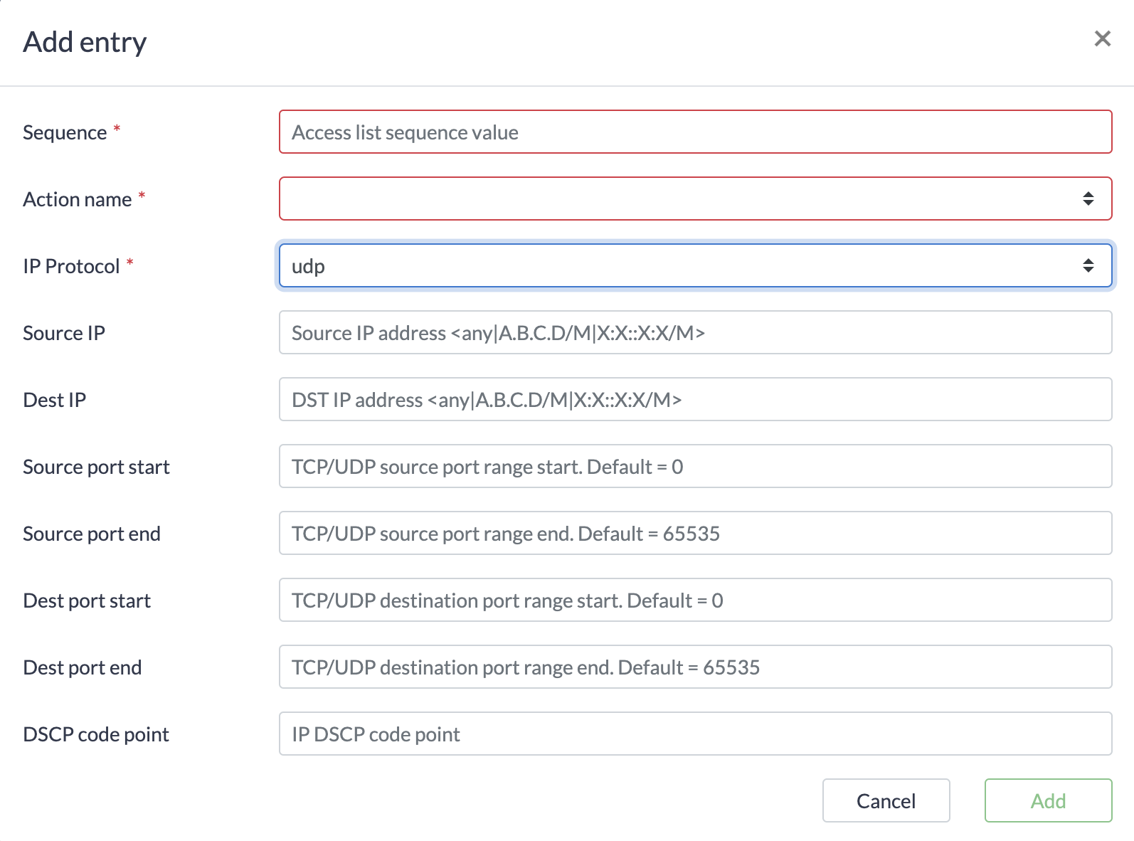Focus the Source IP address field
The height and width of the screenshot is (841, 1134).
tap(694, 333)
